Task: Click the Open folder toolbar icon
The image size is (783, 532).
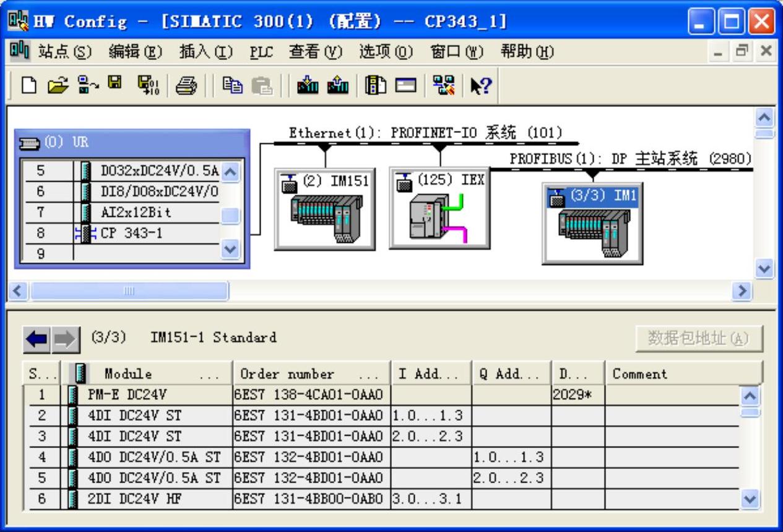Action: pos(58,86)
